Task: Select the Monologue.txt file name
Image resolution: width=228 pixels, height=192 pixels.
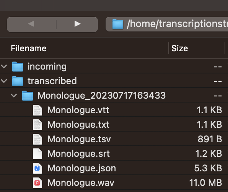Action: pyautogui.click(x=78, y=125)
